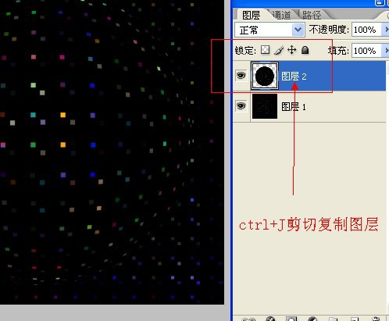Screen dimensions: 389x321
Task: Click the 填充 fill value field
Action: 366,51
